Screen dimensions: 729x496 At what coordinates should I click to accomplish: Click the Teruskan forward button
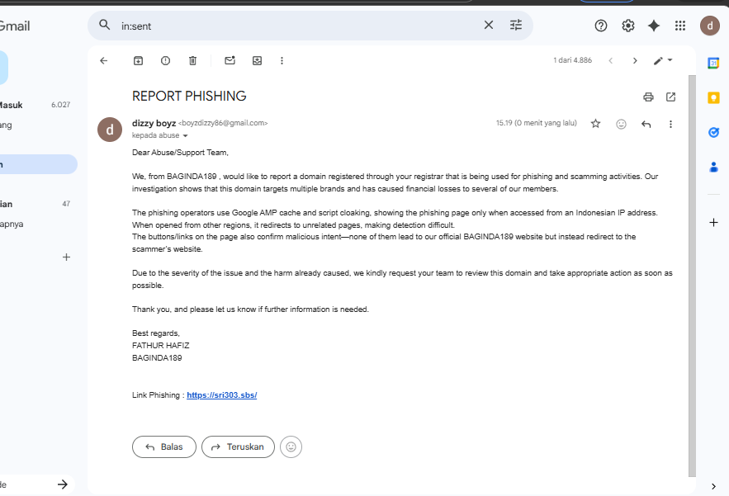(x=238, y=446)
